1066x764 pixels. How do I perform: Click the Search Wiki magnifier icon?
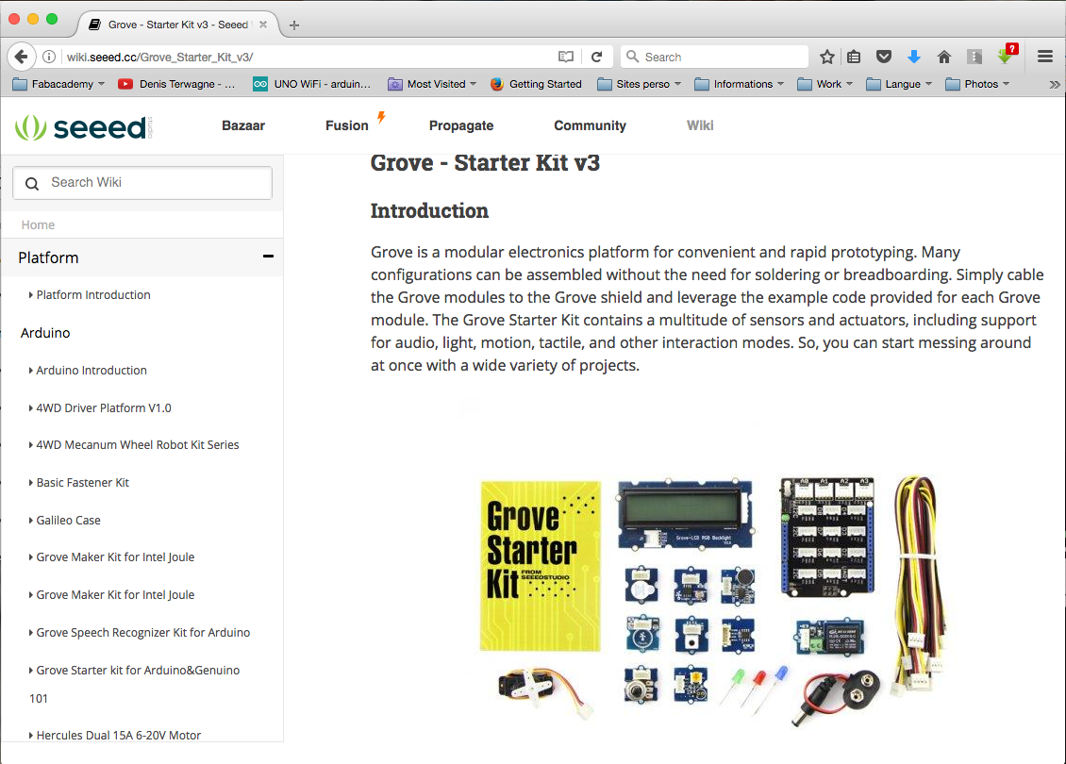point(32,184)
